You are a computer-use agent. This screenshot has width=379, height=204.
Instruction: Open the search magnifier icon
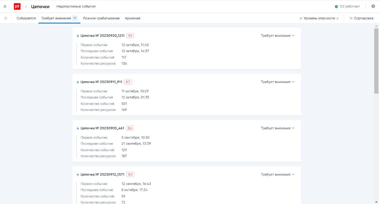pos(6,18)
